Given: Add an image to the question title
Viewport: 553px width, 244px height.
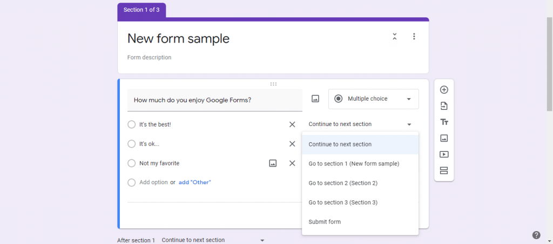Looking at the screenshot, I should (315, 99).
